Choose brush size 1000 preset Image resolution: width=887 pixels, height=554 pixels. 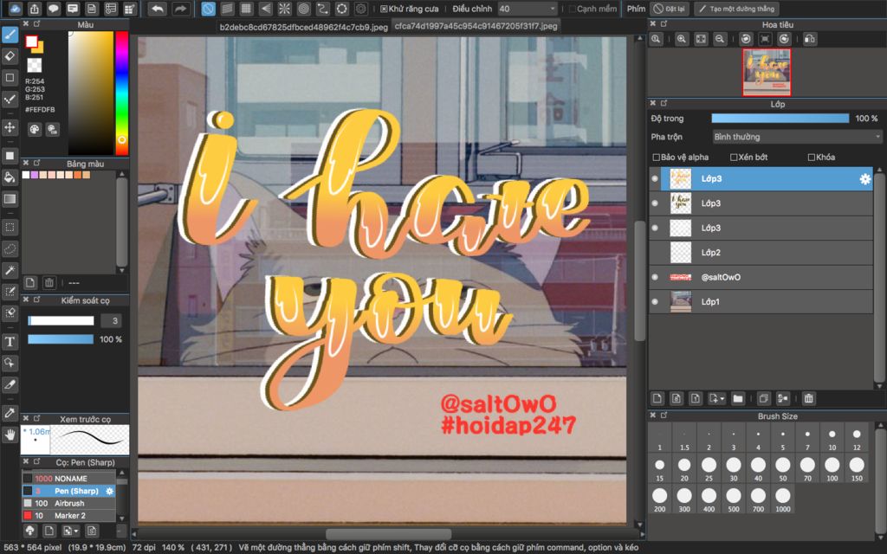click(783, 499)
